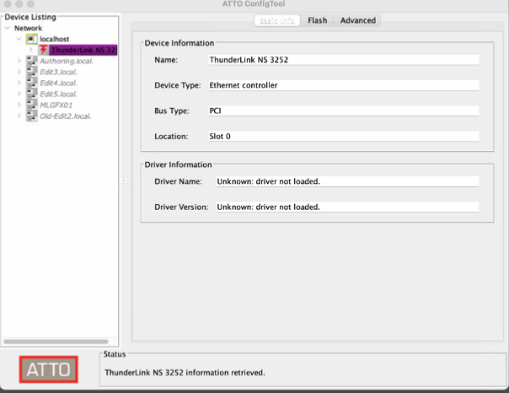Open the Advanced tab
509x393 pixels.
pyautogui.click(x=357, y=20)
